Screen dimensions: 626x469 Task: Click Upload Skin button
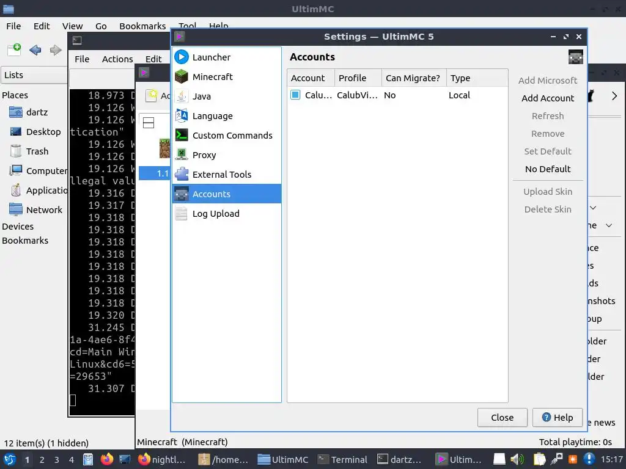coord(548,191)
